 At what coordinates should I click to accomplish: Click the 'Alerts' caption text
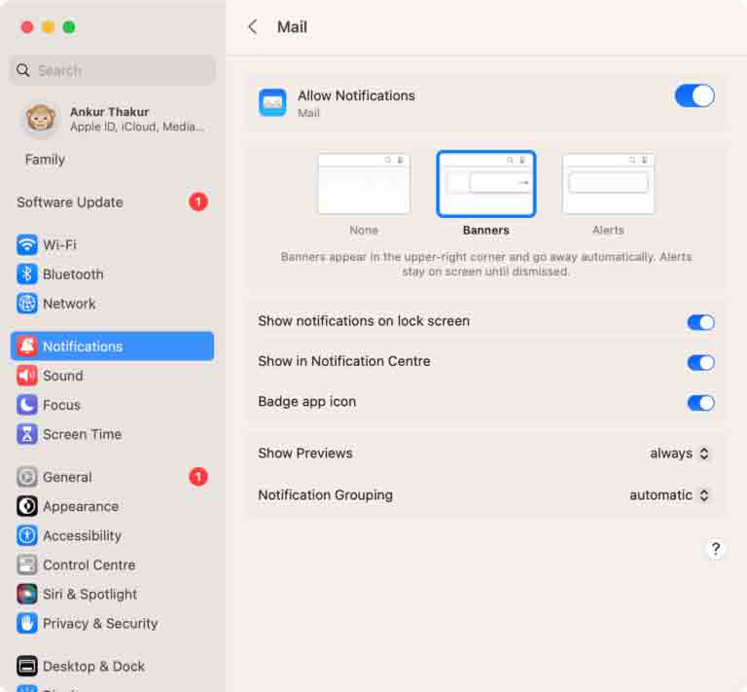pos(608,231)
